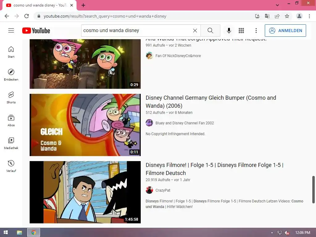Go to Start in the sidebar

(11, 52)
